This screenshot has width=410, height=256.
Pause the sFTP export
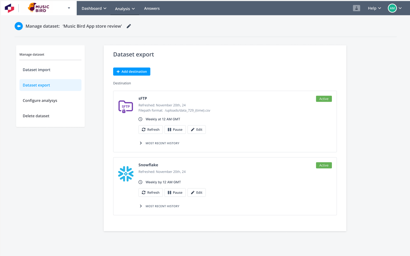click(x=175, y=130)
